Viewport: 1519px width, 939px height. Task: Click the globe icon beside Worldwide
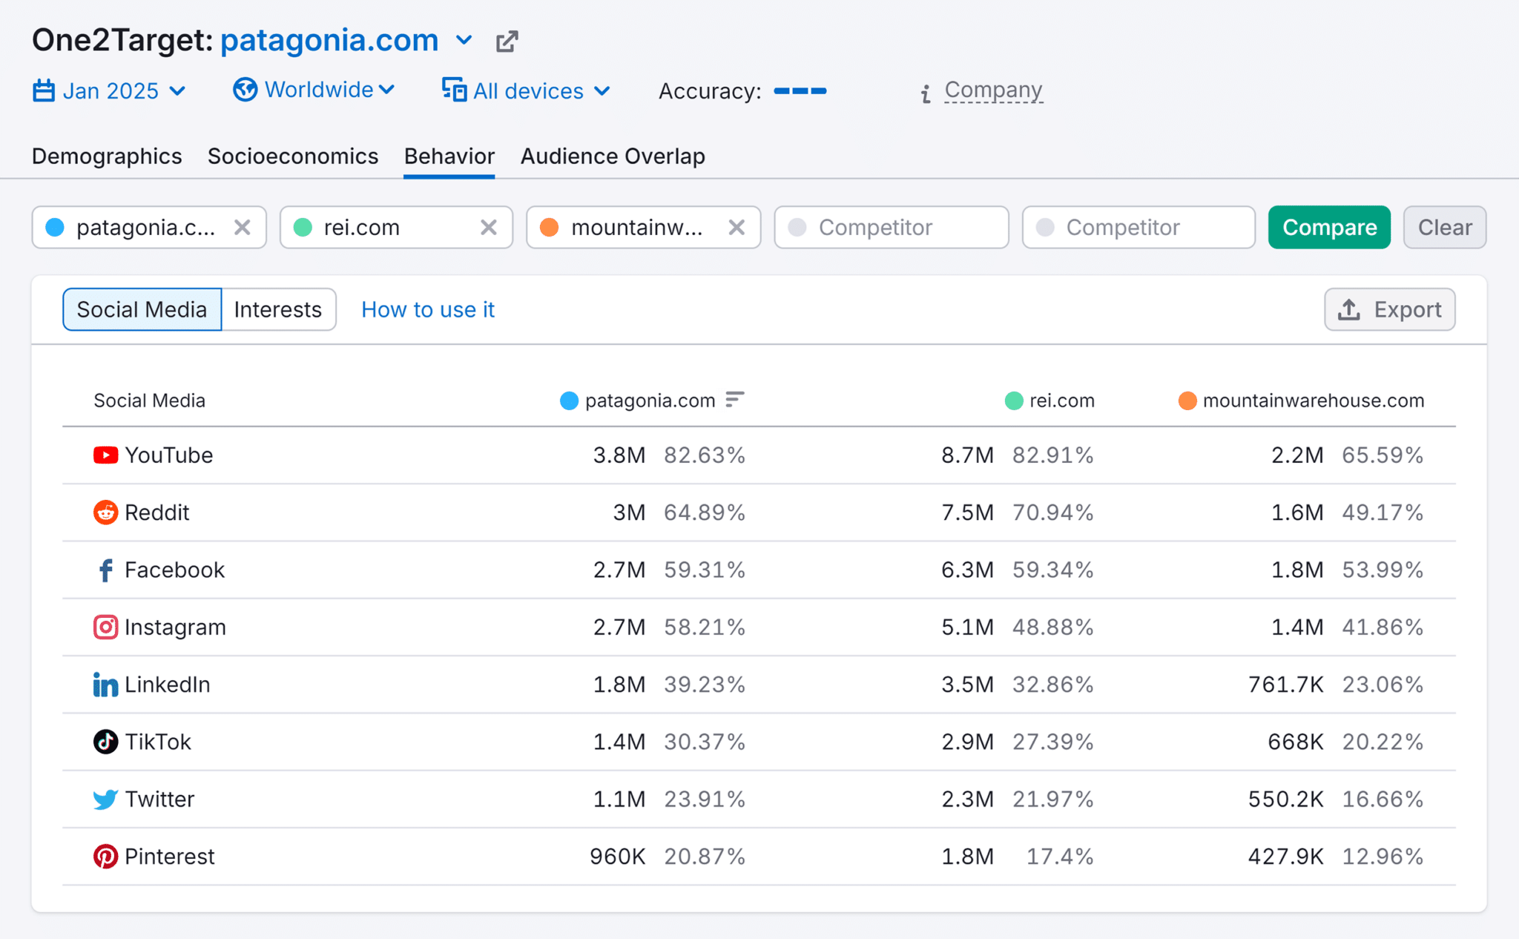pyautogui.click(x=246, y=90)
